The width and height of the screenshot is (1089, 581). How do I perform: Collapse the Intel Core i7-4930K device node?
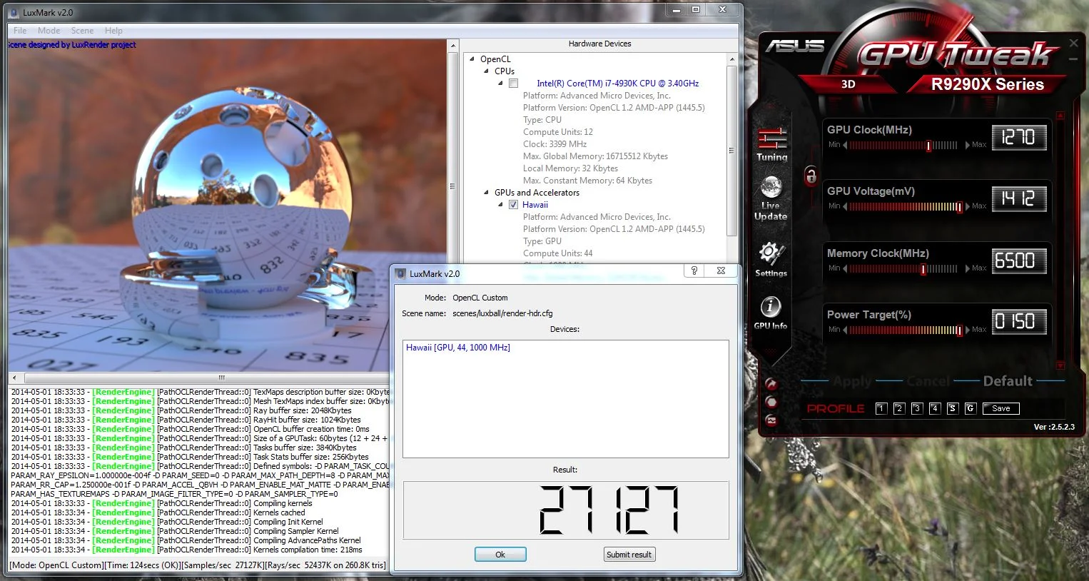501,84
